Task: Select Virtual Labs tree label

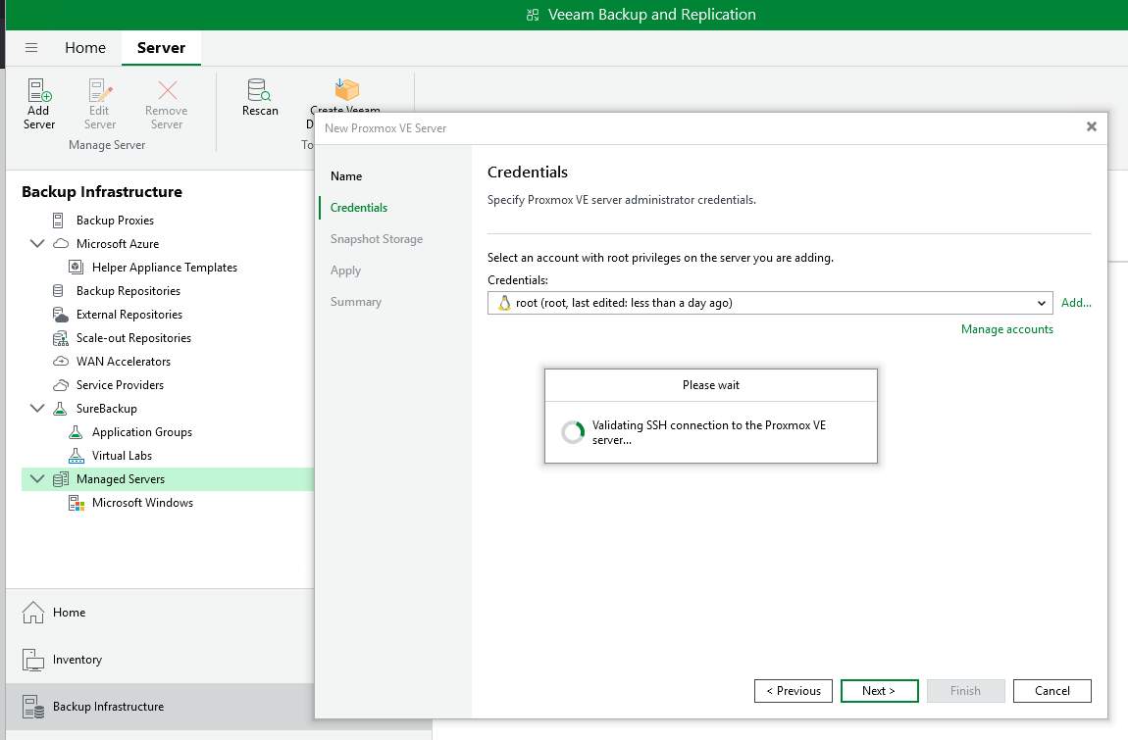Action: (x=122, y=455)
